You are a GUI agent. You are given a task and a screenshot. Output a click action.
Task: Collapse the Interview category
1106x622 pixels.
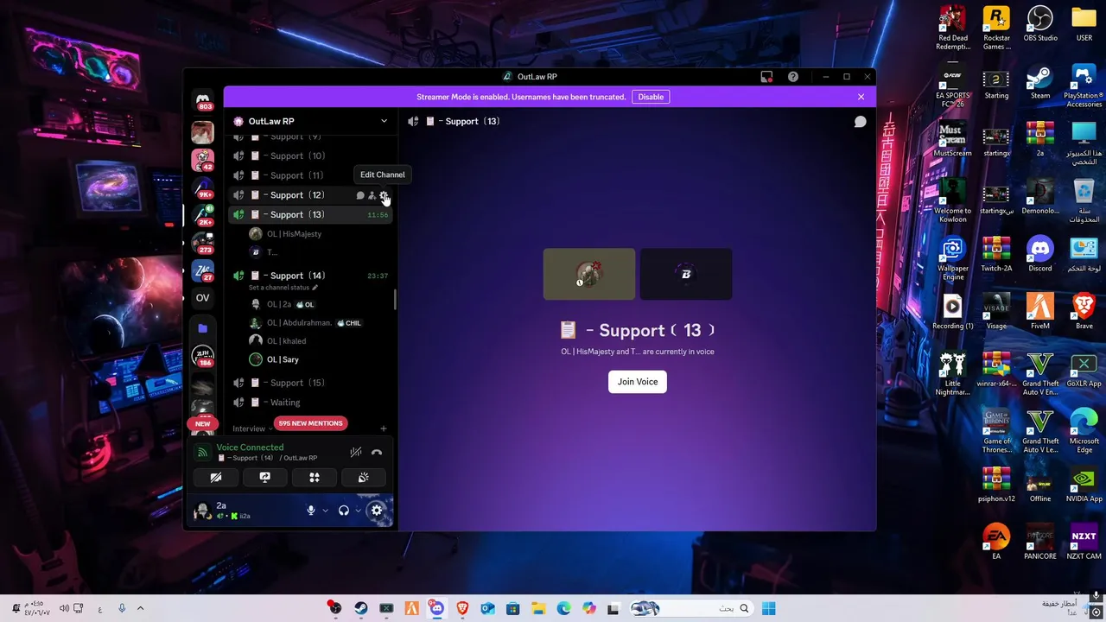tap(252, 428)
